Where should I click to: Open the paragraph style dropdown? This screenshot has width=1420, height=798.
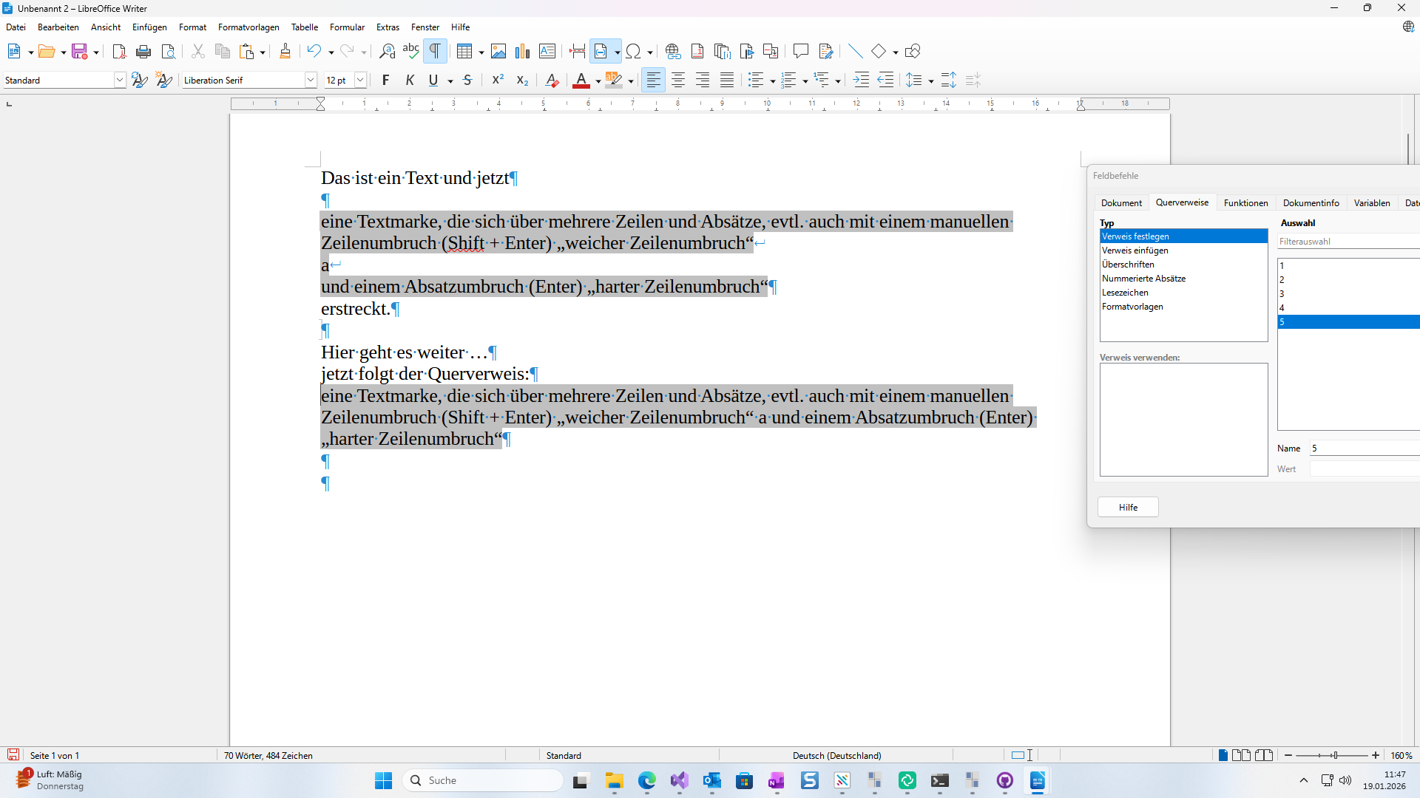point(119,80)
